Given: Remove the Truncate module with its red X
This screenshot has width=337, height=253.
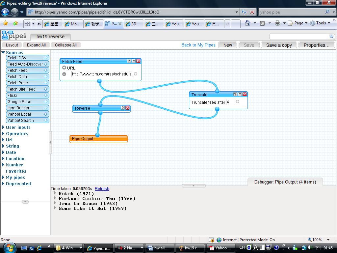Looking at the screenshot, I should [x=245, y=94].
